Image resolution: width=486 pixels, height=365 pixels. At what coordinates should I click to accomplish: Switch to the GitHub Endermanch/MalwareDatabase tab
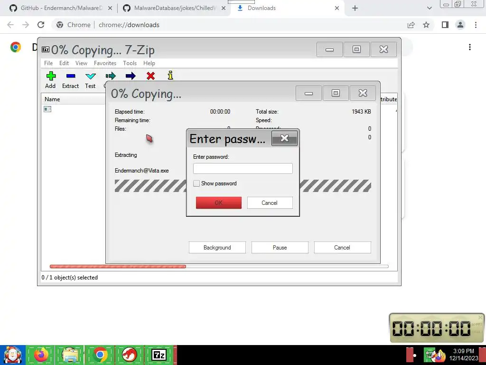pyautogui.click(x=61, y=8)
